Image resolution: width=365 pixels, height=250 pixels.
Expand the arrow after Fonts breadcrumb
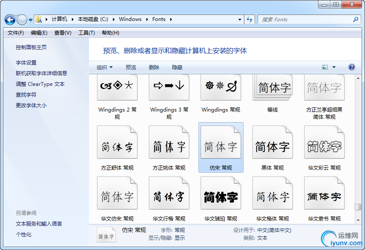[171, 20]
